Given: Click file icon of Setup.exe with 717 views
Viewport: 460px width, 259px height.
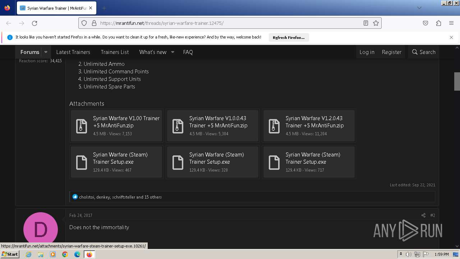Looking at the screenshot, I should click(x=274, y=162).
